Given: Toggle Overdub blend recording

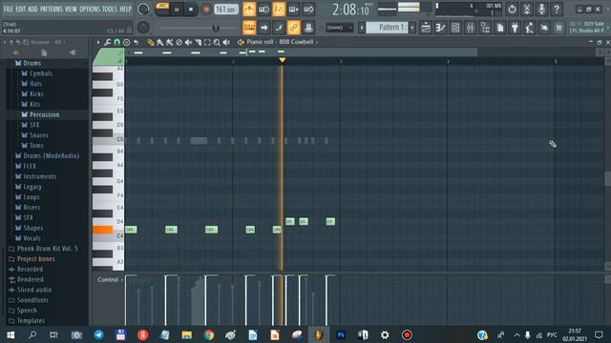Looking at the screenshot, I should 293,9.
